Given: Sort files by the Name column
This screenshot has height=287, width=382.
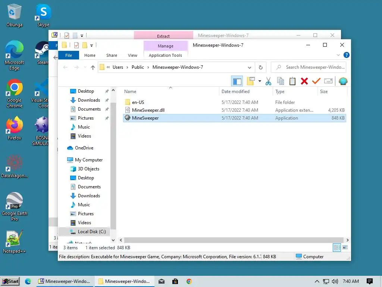Looking at the screenshot, I should (x=130, y=92).
